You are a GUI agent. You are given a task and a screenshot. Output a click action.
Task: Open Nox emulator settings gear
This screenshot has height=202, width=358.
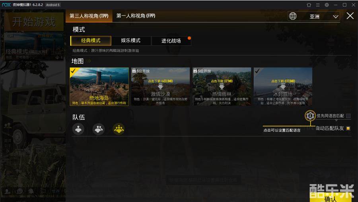[x=327, y=5]
